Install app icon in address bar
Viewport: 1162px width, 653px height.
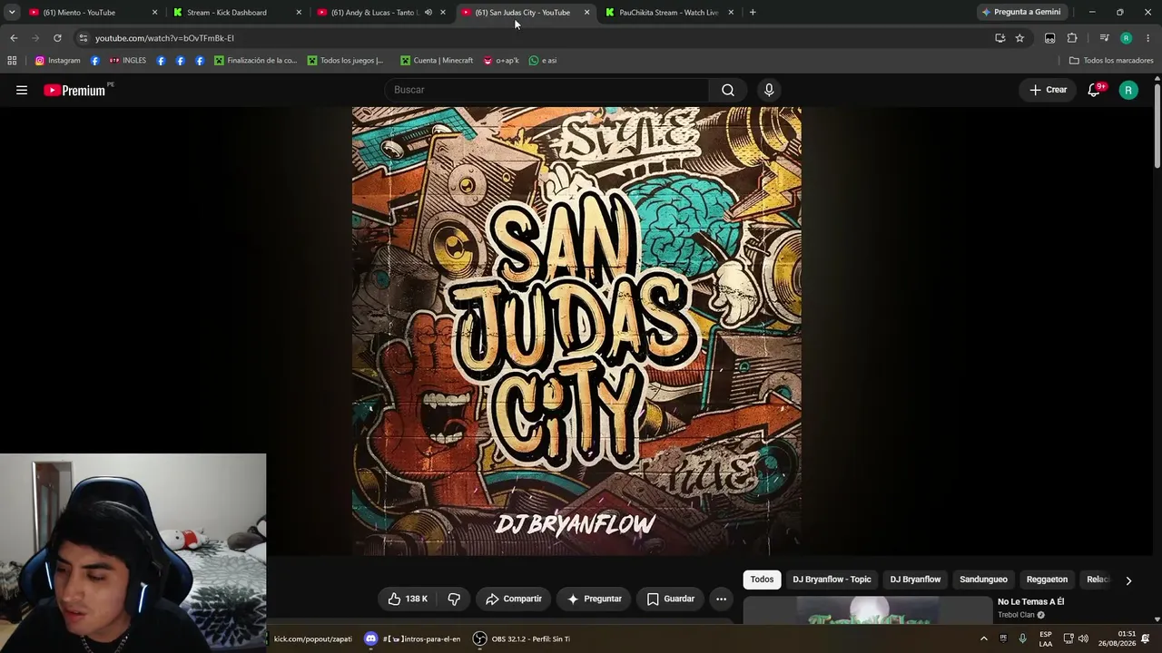pyautogui.click(x=1000, y=38)
